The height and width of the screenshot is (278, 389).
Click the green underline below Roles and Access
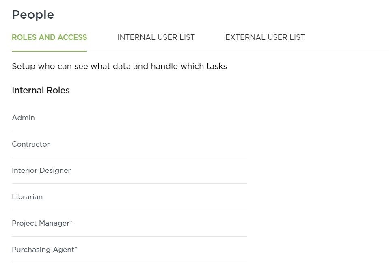[x=50, y=51]
